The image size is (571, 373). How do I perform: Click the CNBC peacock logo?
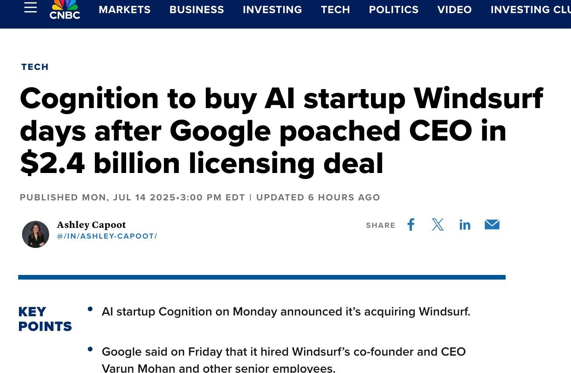click(x=65, y=9)
